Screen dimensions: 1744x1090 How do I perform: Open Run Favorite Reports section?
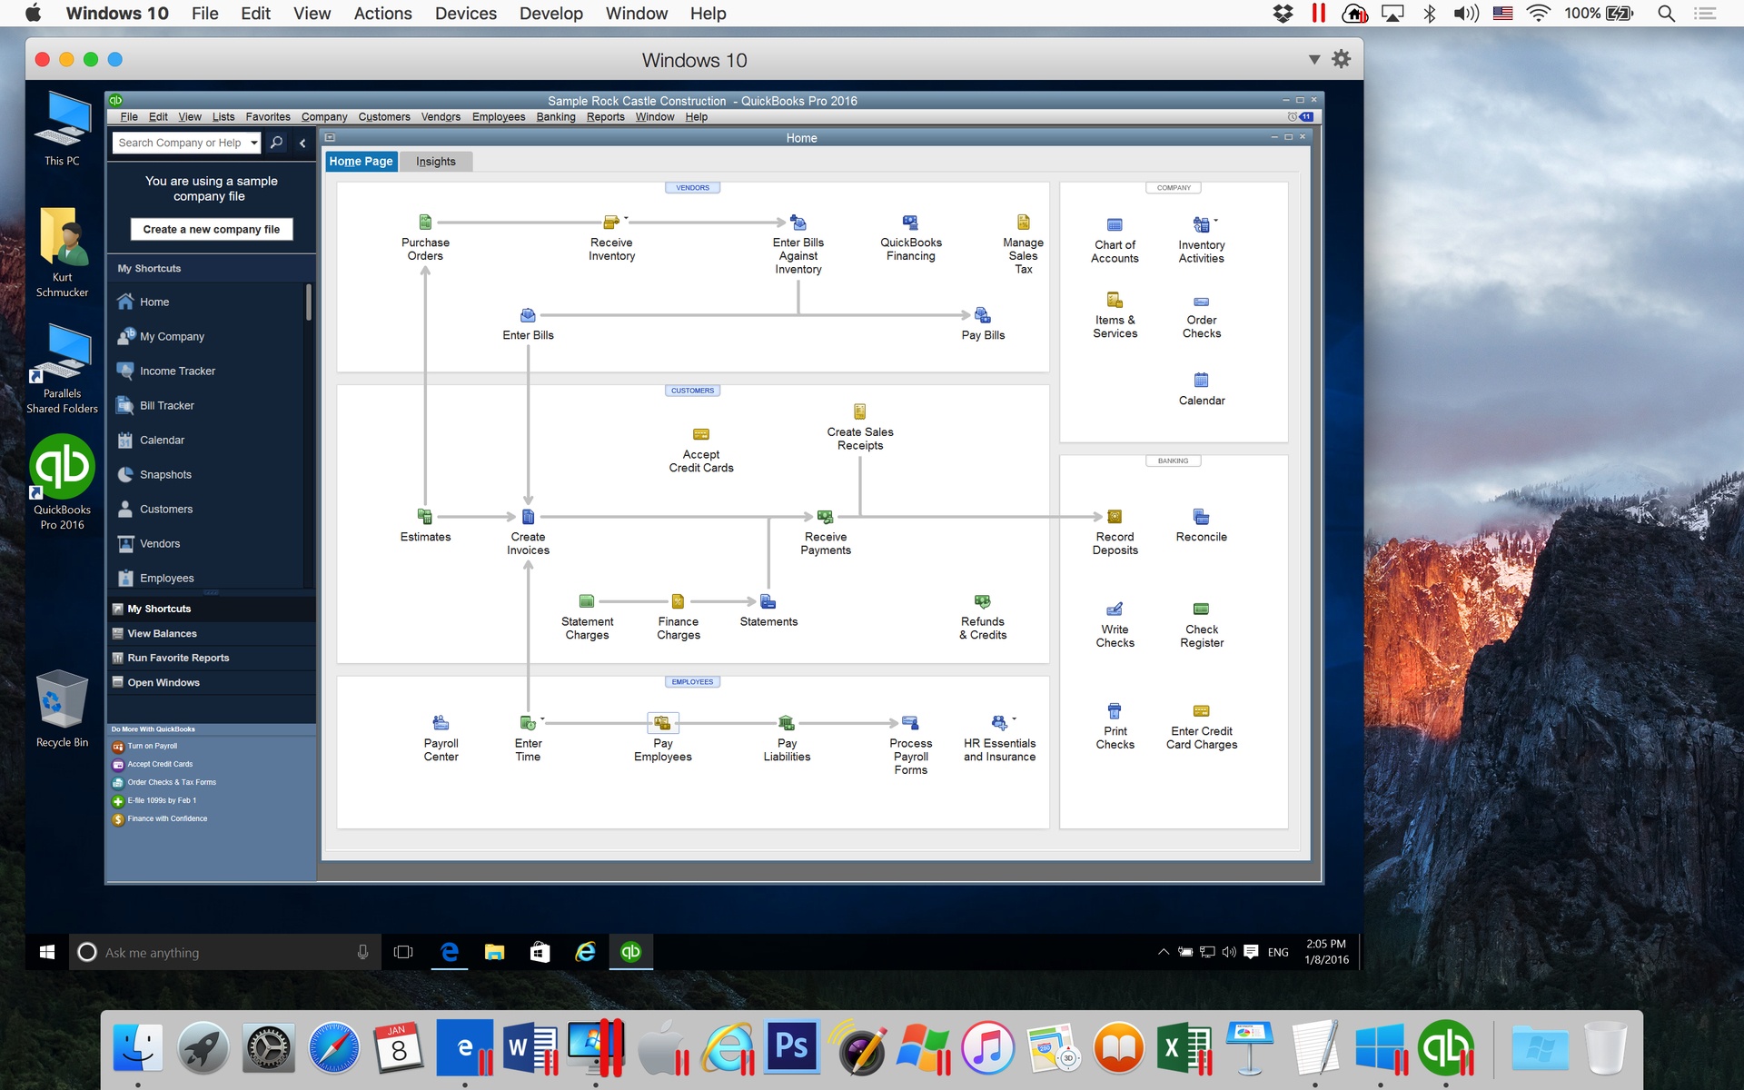click(211, 658)
